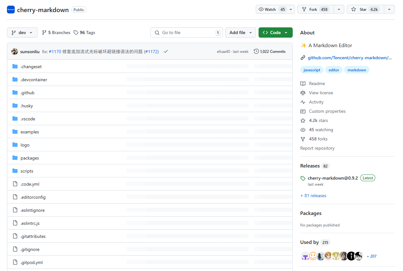Star the repository
403x271 pixels.
(365, 10)
